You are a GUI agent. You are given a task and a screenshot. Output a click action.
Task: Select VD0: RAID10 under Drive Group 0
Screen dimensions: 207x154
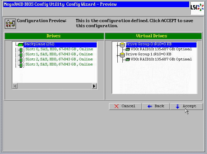point(161,49)
